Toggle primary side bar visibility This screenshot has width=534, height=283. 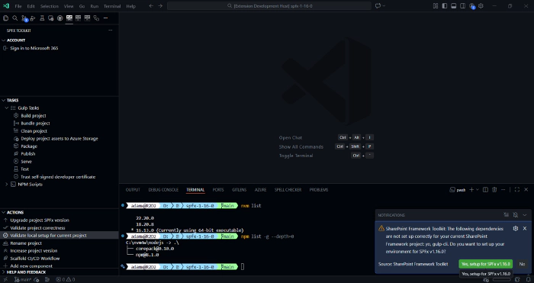[445, 6]
